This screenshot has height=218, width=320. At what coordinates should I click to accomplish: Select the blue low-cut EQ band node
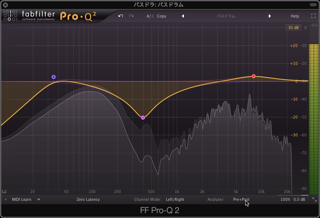(x=53, y=77)
